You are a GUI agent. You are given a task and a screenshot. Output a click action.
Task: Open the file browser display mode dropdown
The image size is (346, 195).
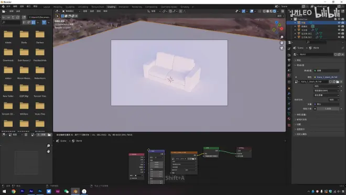pos(38,23)
